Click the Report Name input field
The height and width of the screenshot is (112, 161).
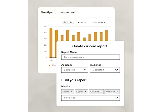(x=91, y=57)
